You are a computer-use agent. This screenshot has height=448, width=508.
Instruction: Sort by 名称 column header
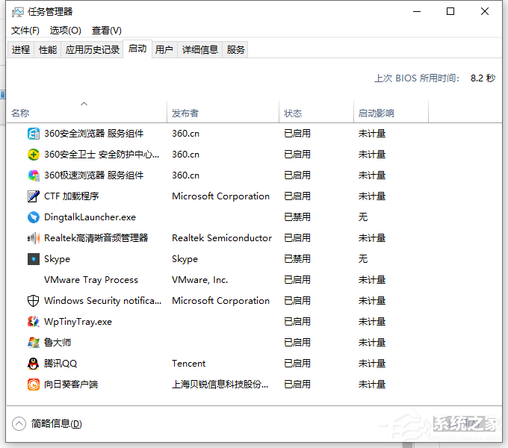coord(20,113)
